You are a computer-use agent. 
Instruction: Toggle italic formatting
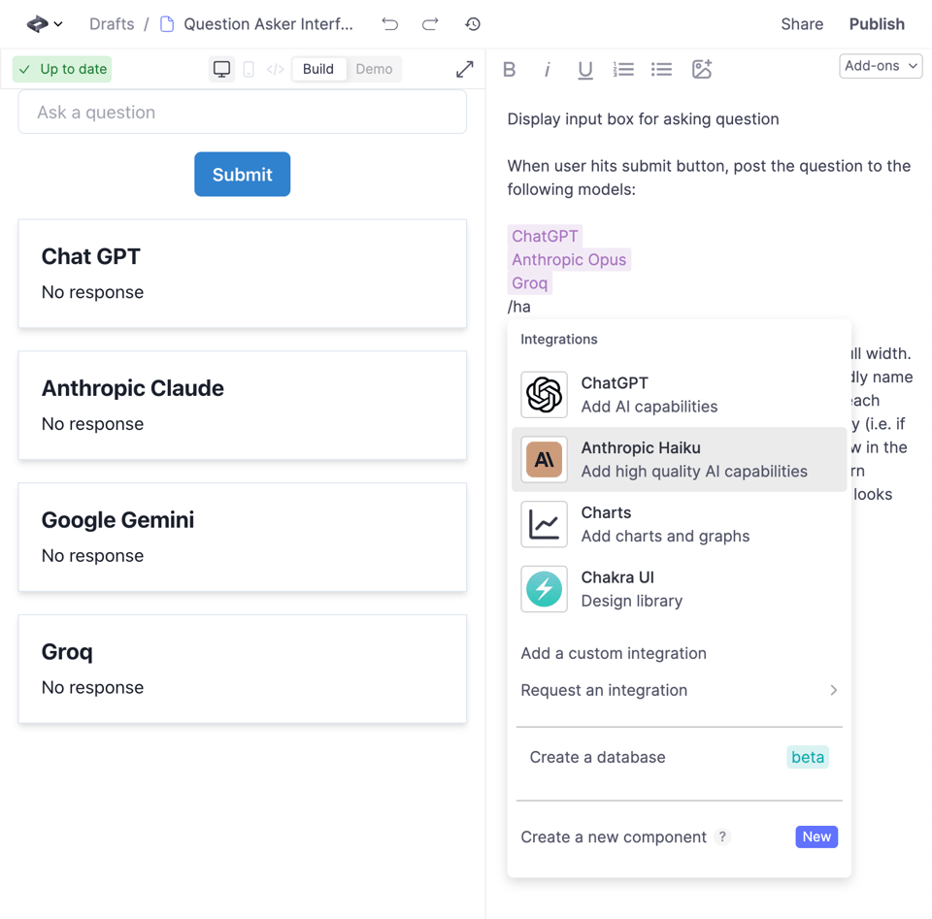click(547, 70)
